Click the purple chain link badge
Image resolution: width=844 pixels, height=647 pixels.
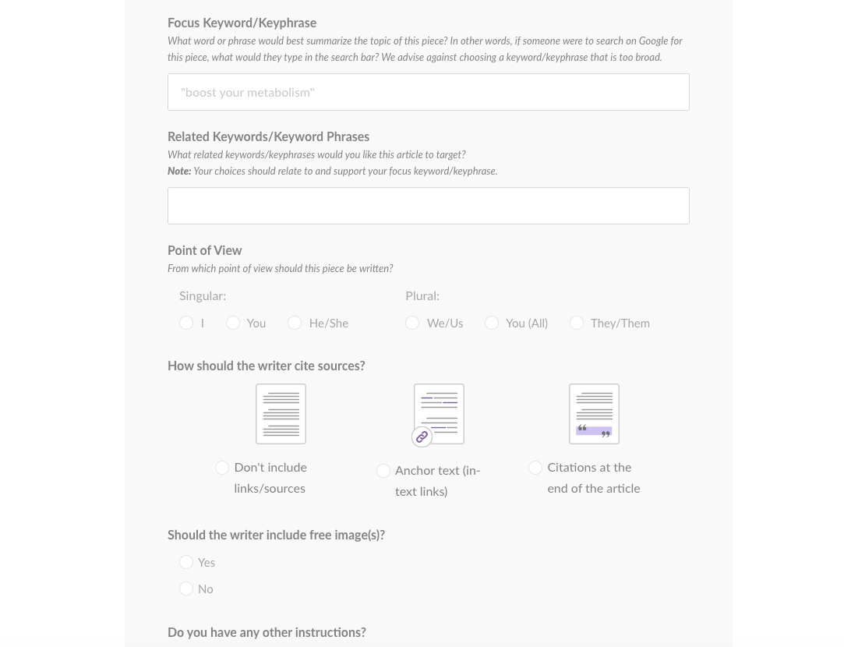click(x=422, y=437)
